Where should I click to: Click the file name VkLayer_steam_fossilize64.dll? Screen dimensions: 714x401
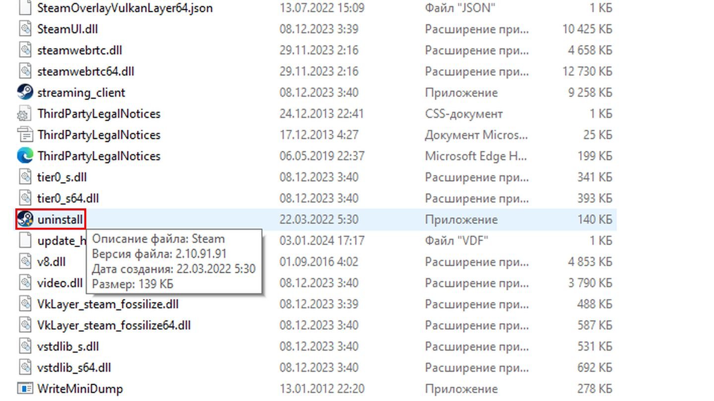coord(114,325)
